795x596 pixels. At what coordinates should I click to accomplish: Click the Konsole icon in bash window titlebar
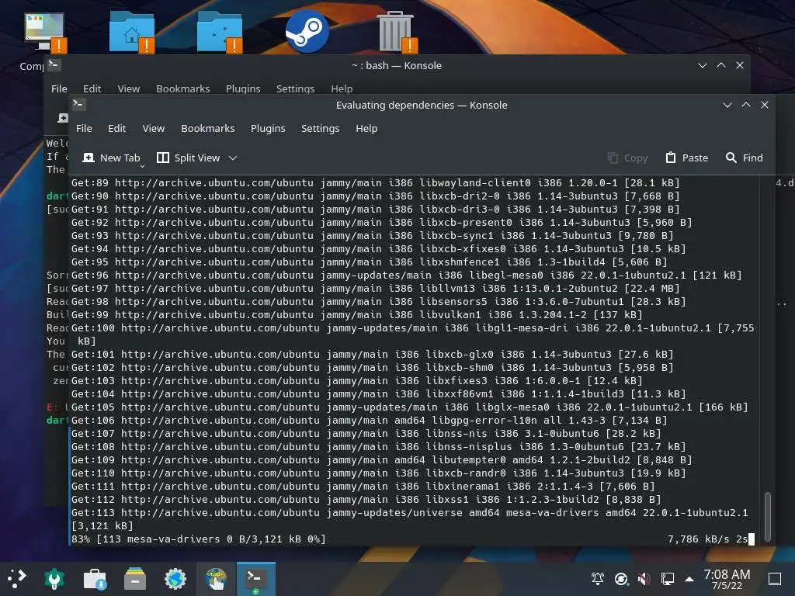click(x=54, y=64)
